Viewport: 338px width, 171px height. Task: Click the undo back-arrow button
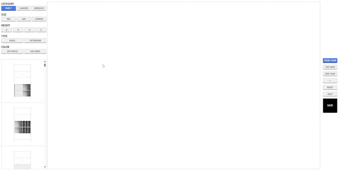tap(330, 81)
